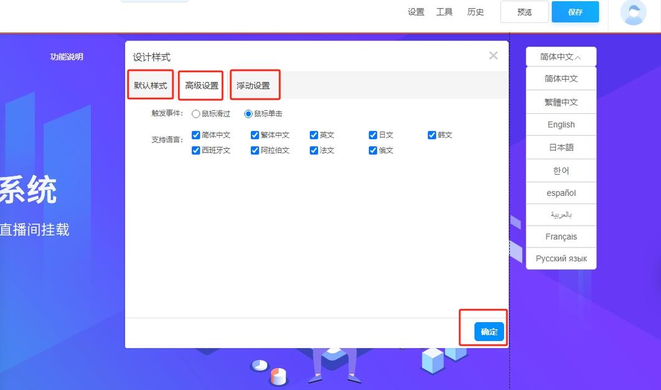Toggle the 韩文 language checkbox
The image size is (661, 390).
[432, 135]
